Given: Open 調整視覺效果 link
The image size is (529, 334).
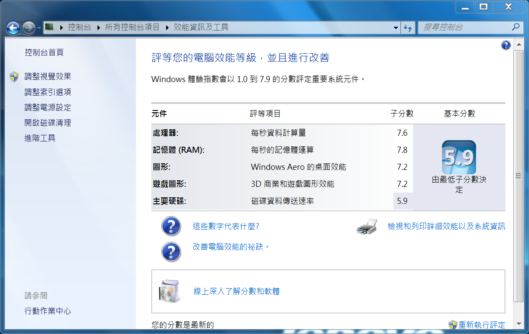Looking at the screenshot, I should [48, 76].
